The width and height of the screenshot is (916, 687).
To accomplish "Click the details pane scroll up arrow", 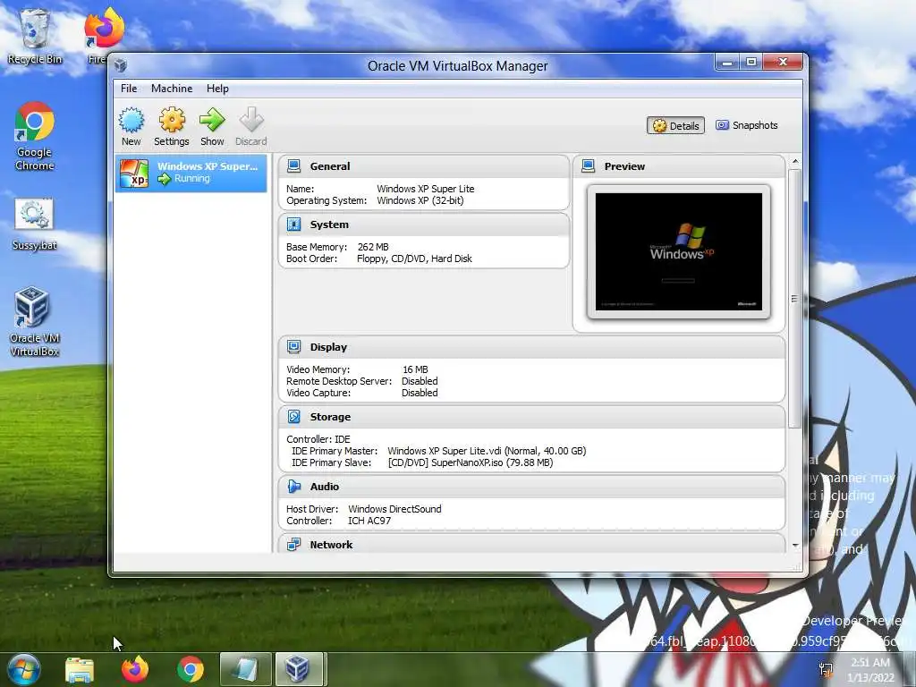I will coord(794,161).
